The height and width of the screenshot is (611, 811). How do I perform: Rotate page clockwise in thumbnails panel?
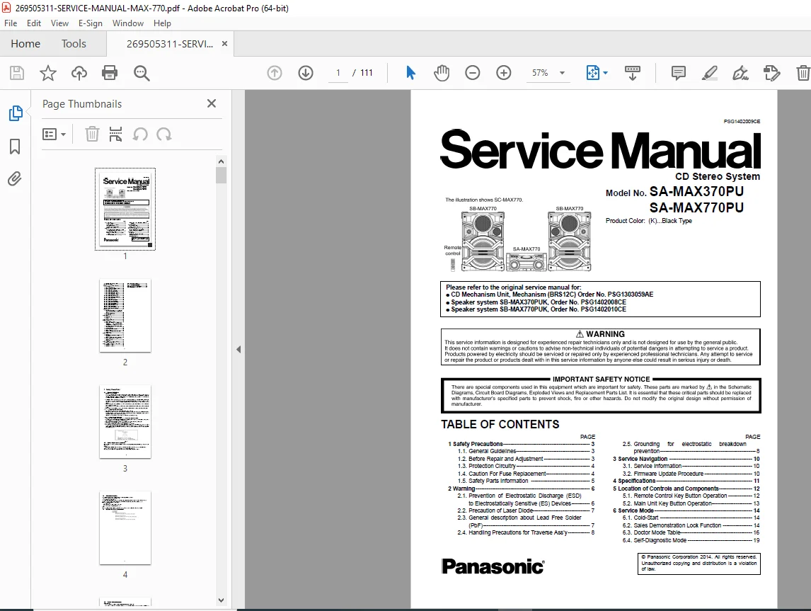tap(164, 135)
